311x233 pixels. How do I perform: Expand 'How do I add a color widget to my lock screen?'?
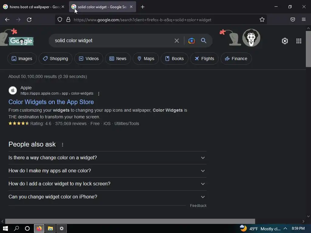click(x=107, y=184)
